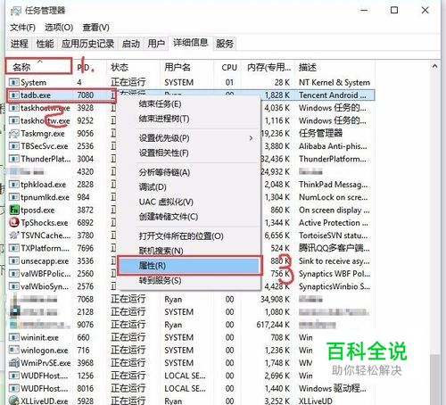The height and width of the screenshot is (405, 446).
Task: Click the Task Manager title bar icon
Action: point(15,11)
